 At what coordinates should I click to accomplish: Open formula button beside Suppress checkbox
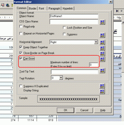[102, 35]
